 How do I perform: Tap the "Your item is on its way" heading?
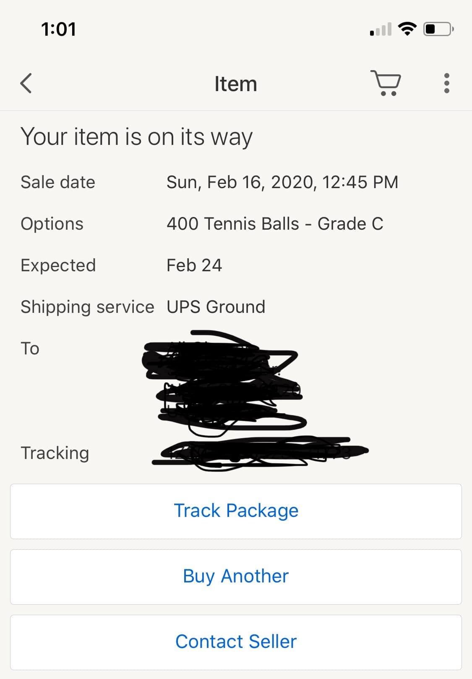coord(136,137)
